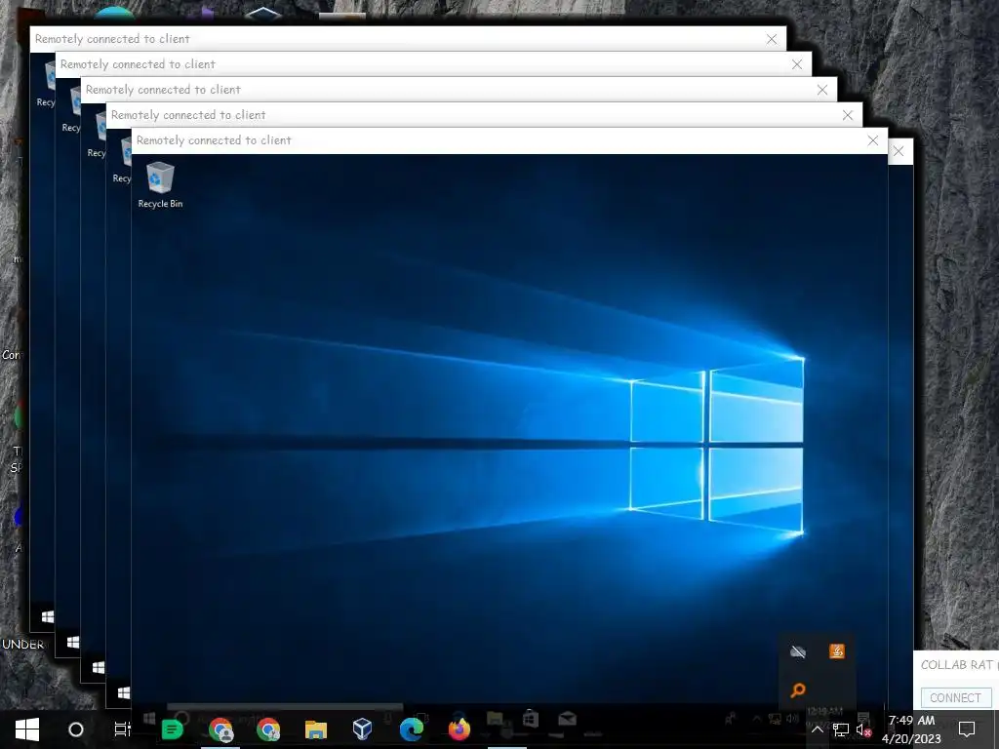Close the frontmost Remotely connected to client window
Screen dimensions: 999x749
[x=873, y=140]
